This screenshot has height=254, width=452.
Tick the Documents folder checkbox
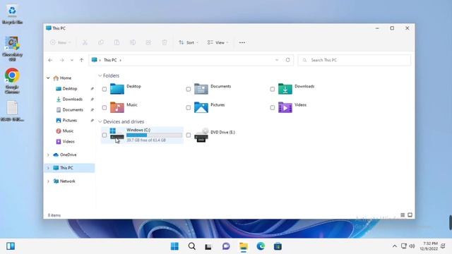[x=189, y=90]
